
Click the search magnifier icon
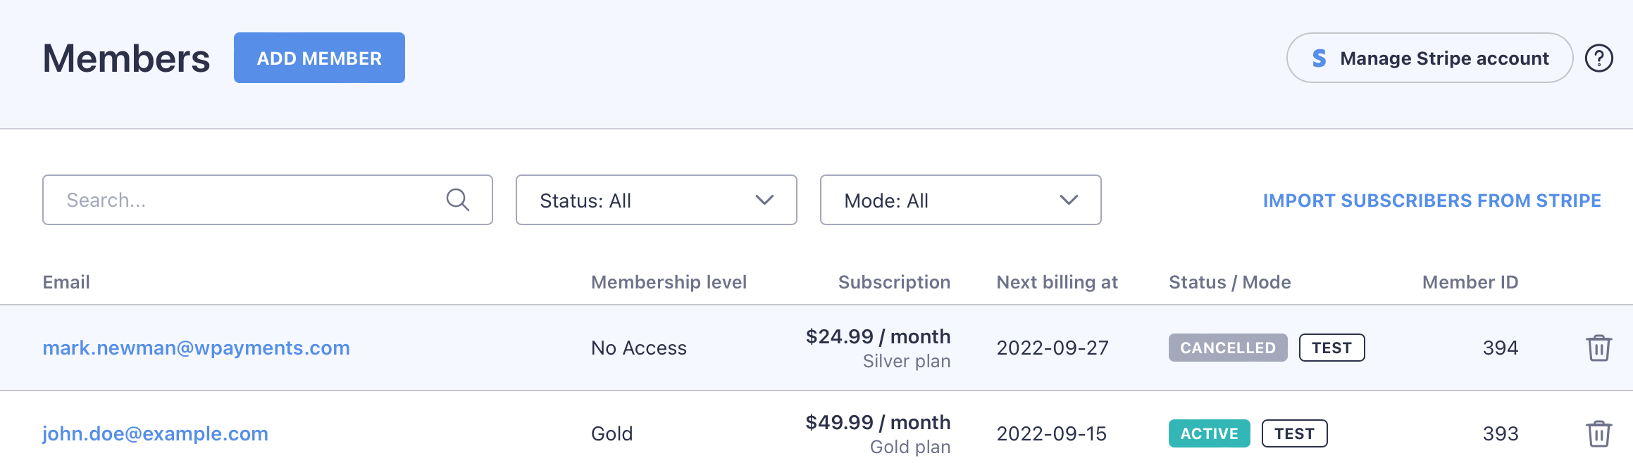pos(458,200)
